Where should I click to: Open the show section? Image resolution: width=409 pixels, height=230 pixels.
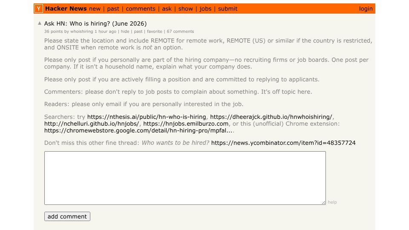[x=185, y=9]
